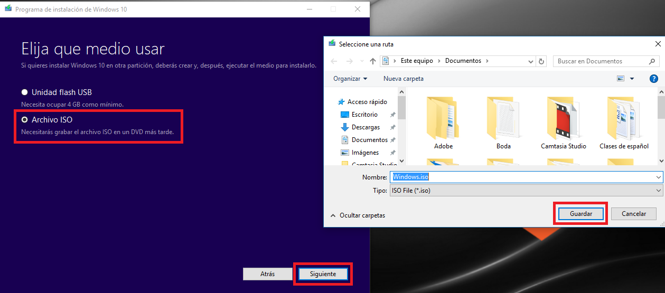Close the Seleccione una ruta dialog
The width and height of the screenshot is (665, 293).
(658, 44)
